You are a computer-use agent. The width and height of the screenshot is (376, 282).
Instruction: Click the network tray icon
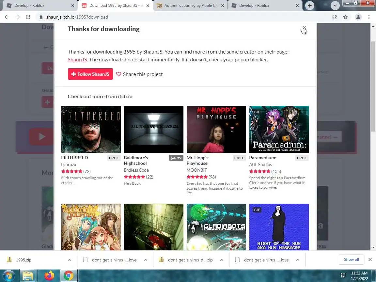pyautogui.click(x=343, y=275)
